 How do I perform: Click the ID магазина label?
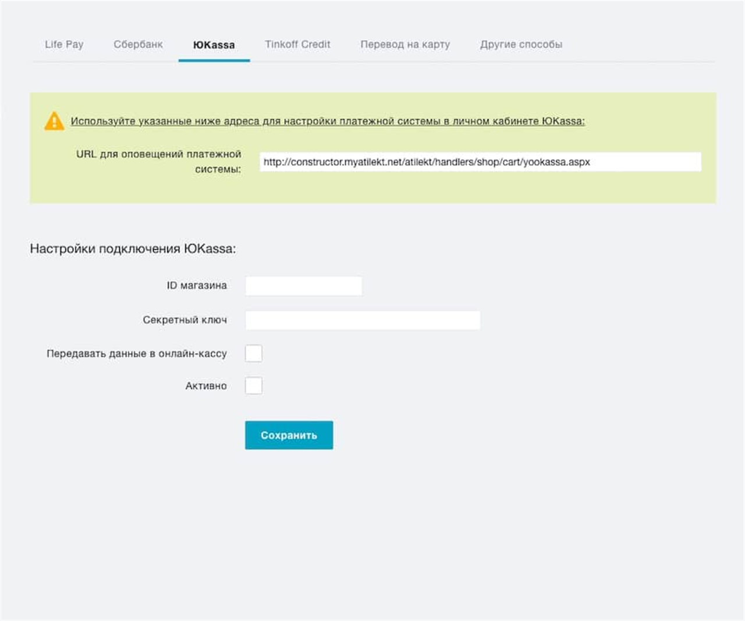coord(197,285)
